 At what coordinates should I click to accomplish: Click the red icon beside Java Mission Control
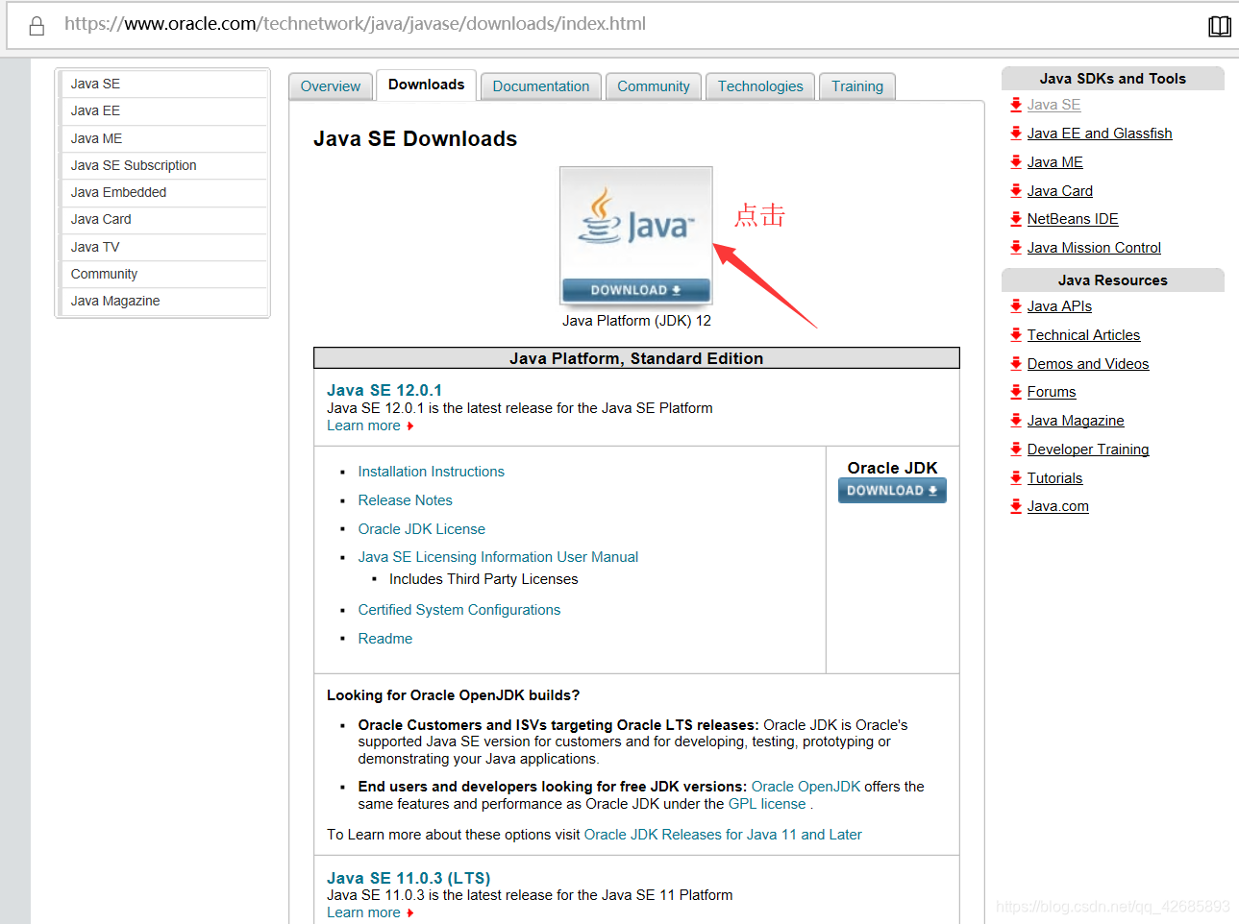click(1016, 248)
